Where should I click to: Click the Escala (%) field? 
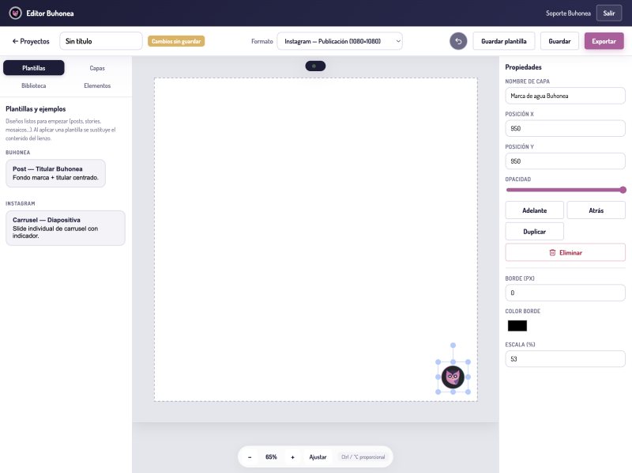565,359
